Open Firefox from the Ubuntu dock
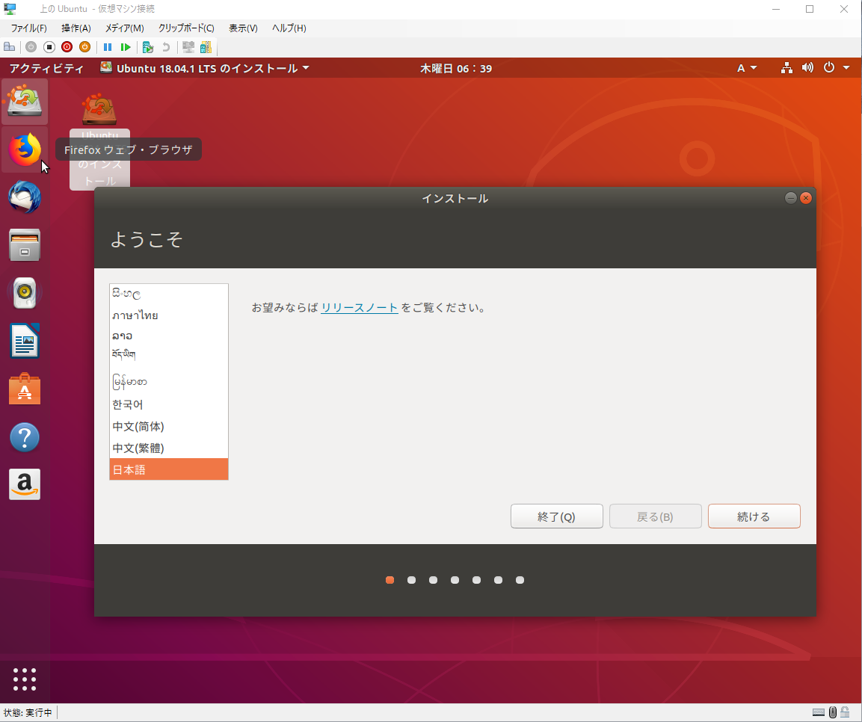Viewport: 862px width, 722px height. 25,149
